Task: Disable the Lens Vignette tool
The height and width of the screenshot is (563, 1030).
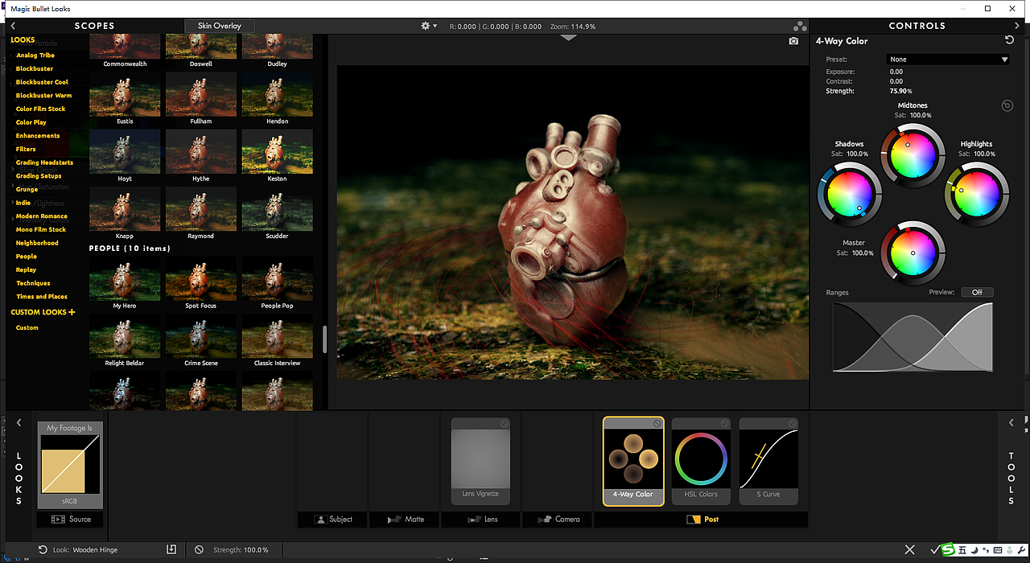Action: tap(504, 423)
